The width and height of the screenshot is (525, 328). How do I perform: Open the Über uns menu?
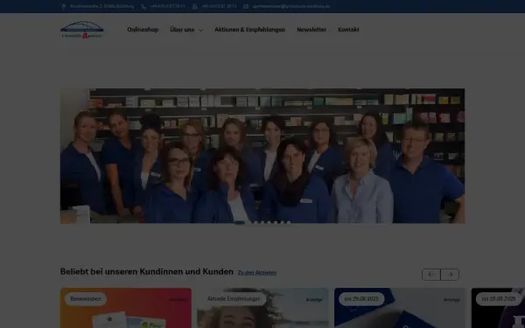pos(182,30)
